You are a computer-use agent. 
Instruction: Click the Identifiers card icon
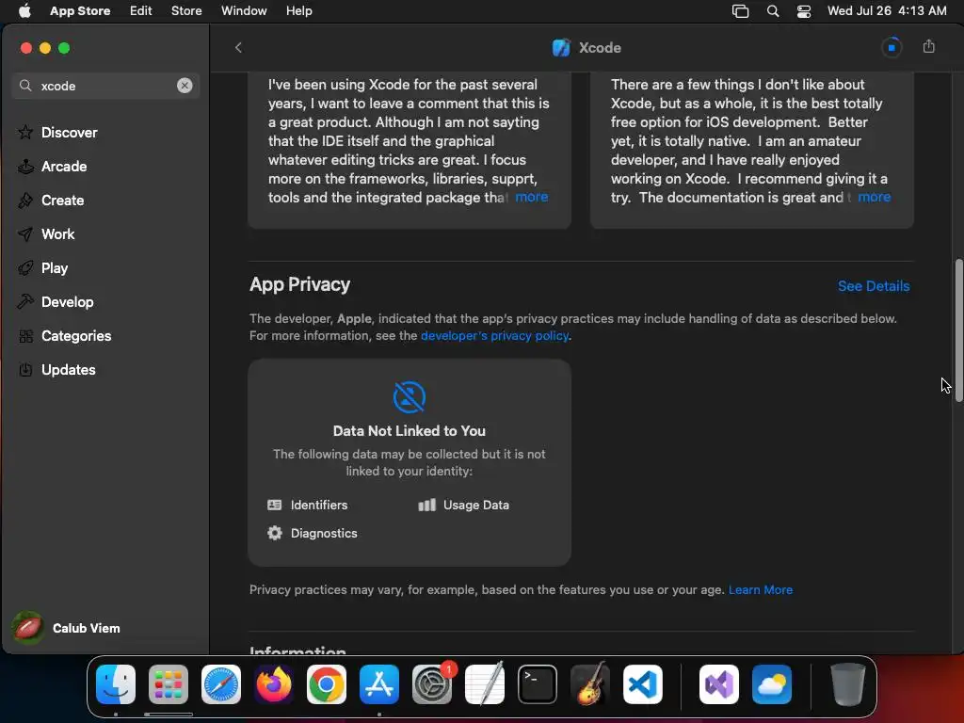274,505
